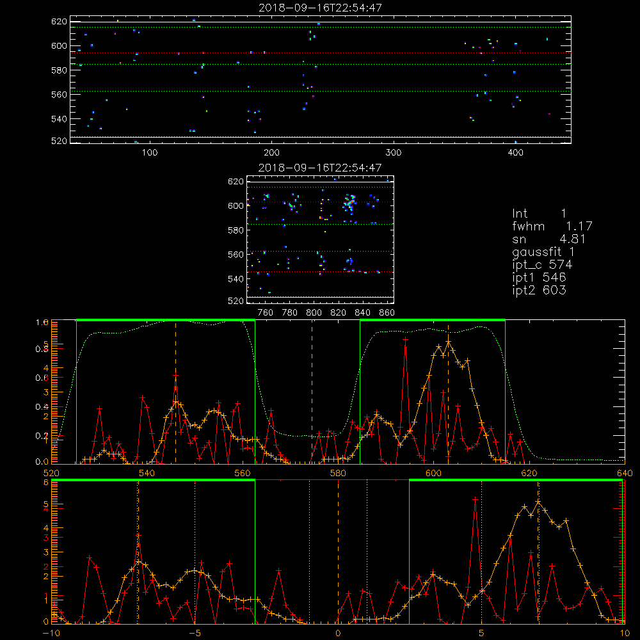Click the tall red peak near 5 in bottom plot
Viewport: 640px width, 640px height.
point(475,499)
